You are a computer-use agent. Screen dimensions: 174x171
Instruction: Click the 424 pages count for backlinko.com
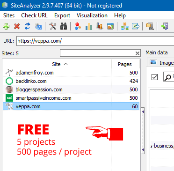point(134,81)
